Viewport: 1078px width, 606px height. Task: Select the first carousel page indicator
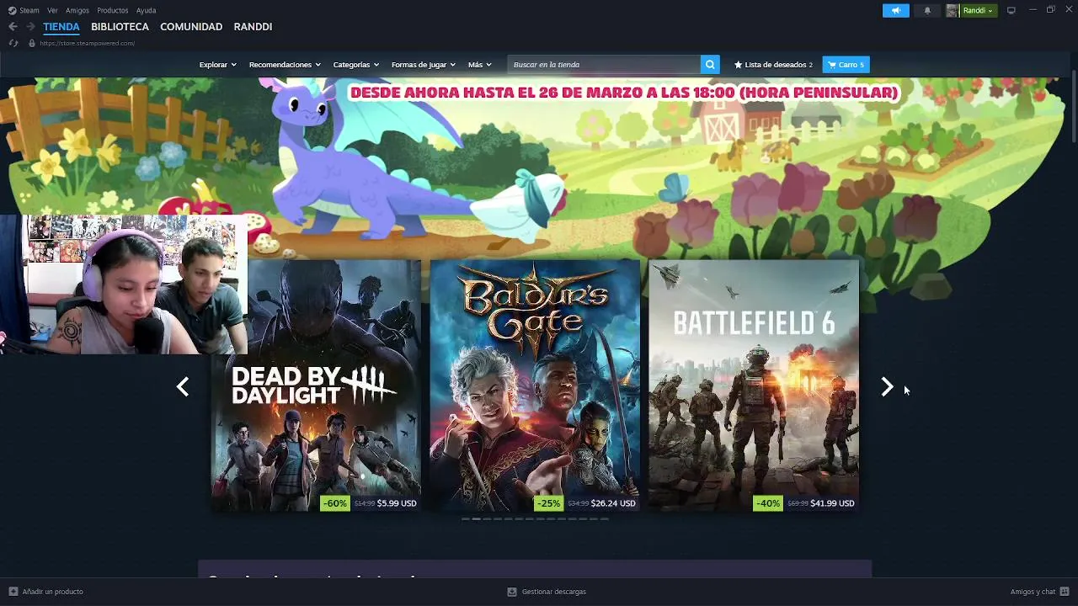click(x=466, y=519)
